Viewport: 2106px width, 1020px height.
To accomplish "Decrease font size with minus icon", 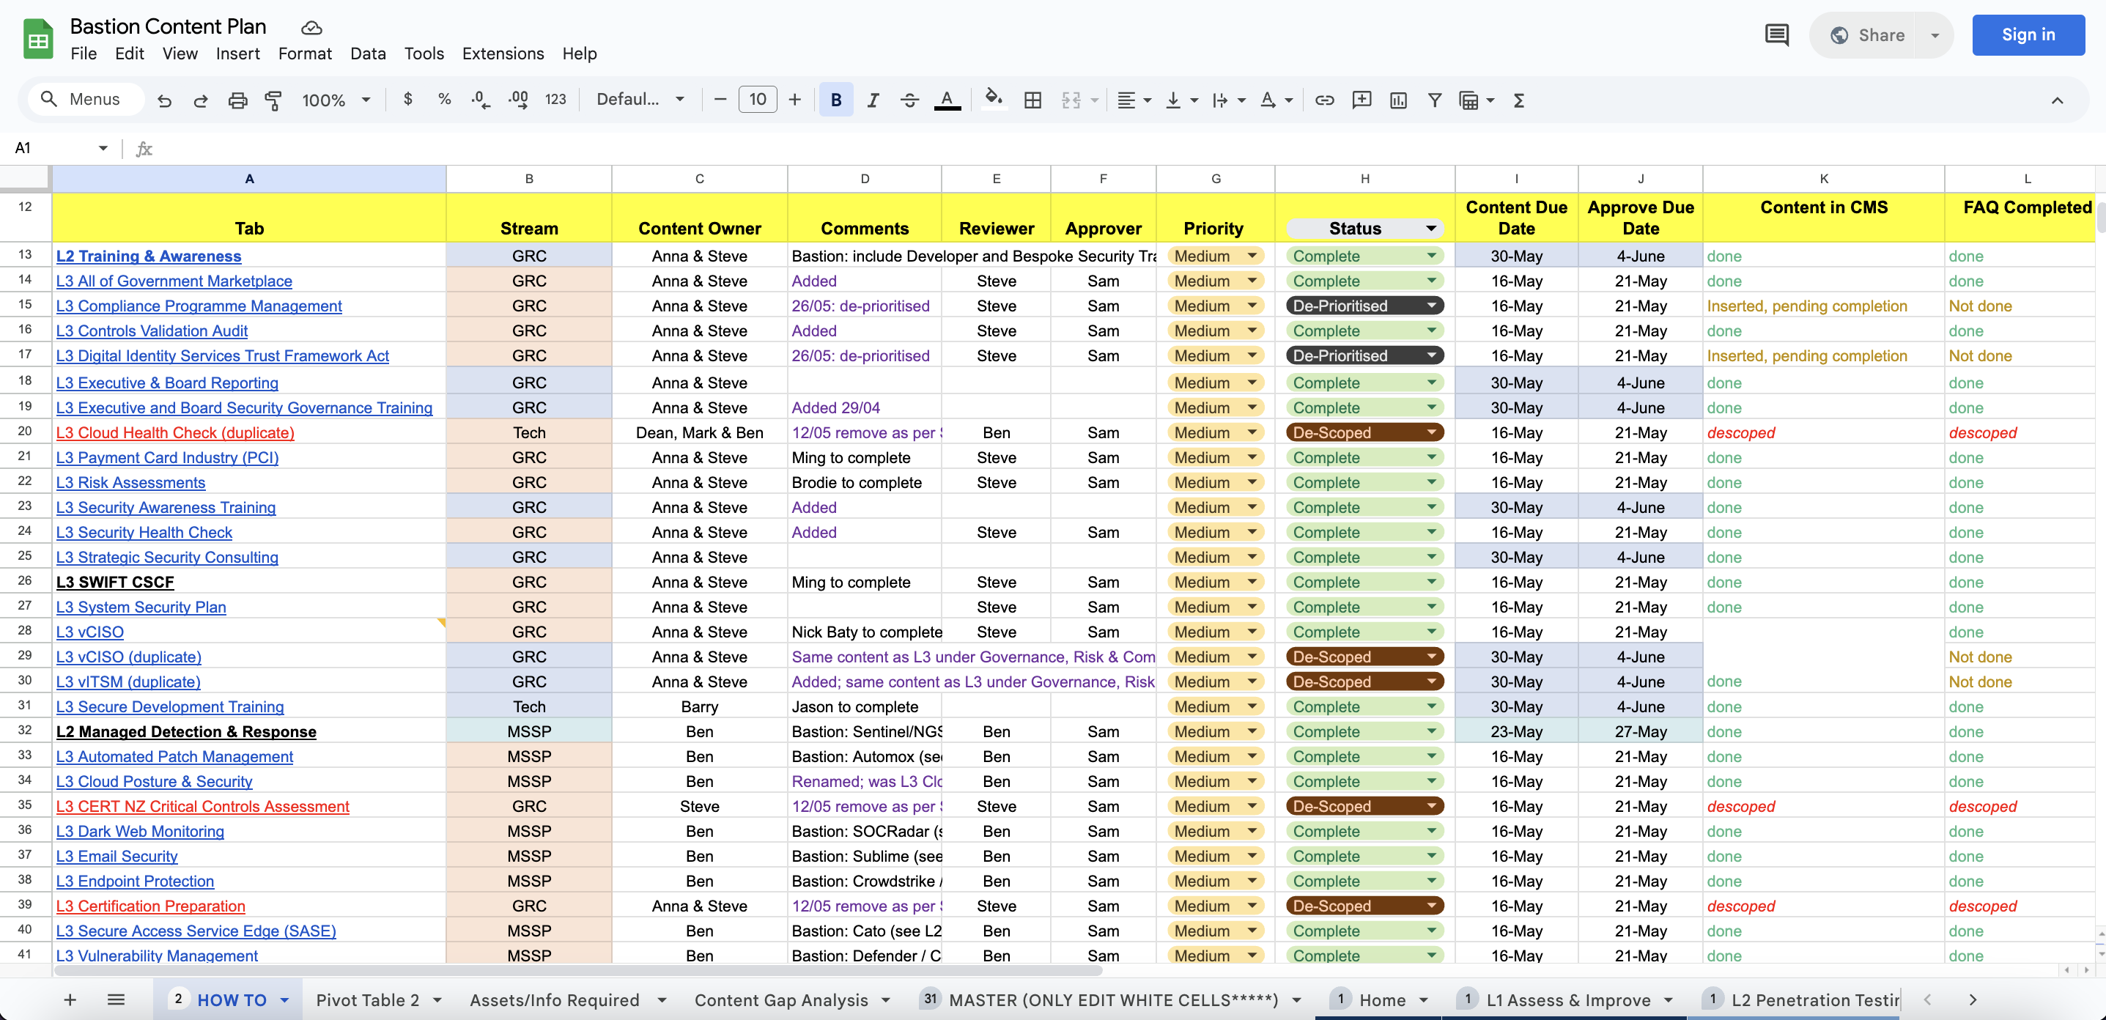I will (x=720, y=100).
